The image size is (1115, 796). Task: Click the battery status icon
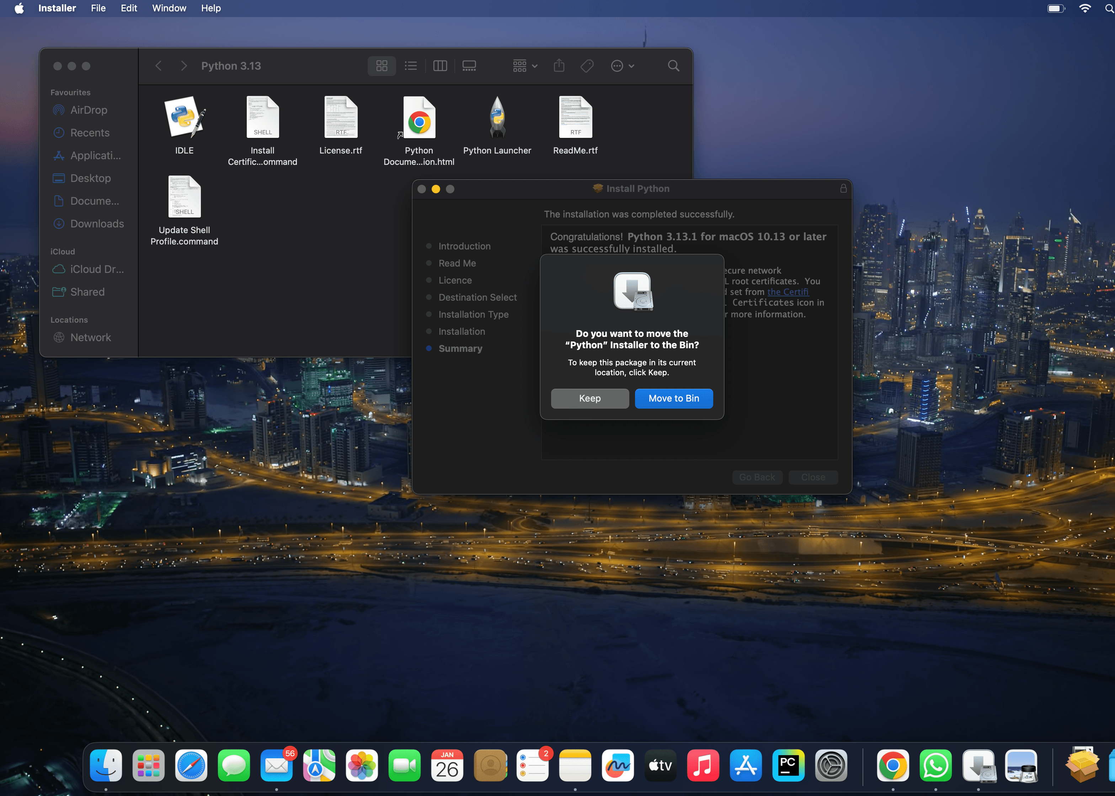(1056, 8)
